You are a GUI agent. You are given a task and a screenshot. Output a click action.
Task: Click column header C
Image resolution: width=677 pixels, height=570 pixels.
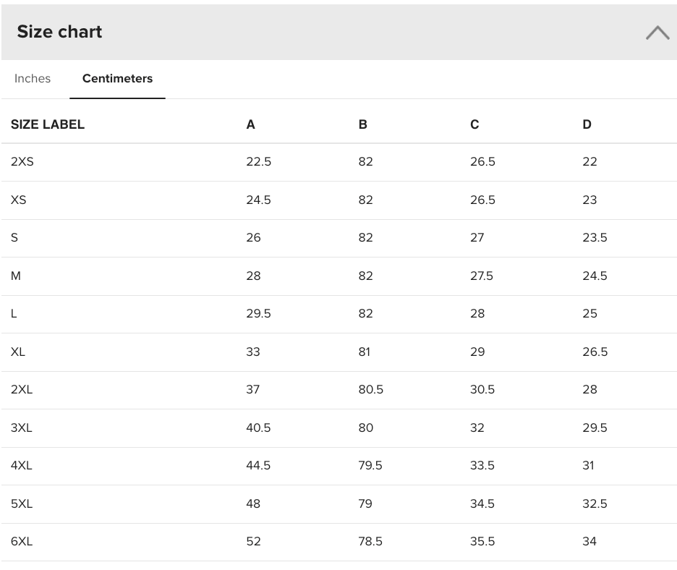[474, 124]
